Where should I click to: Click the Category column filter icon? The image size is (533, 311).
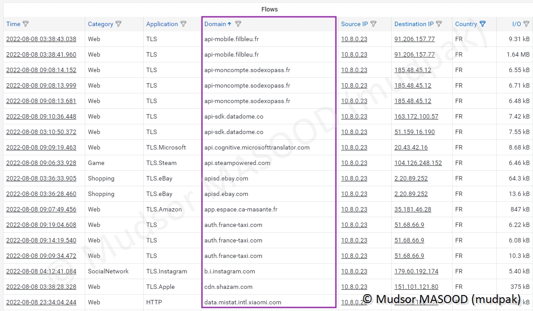click(118, 24)
